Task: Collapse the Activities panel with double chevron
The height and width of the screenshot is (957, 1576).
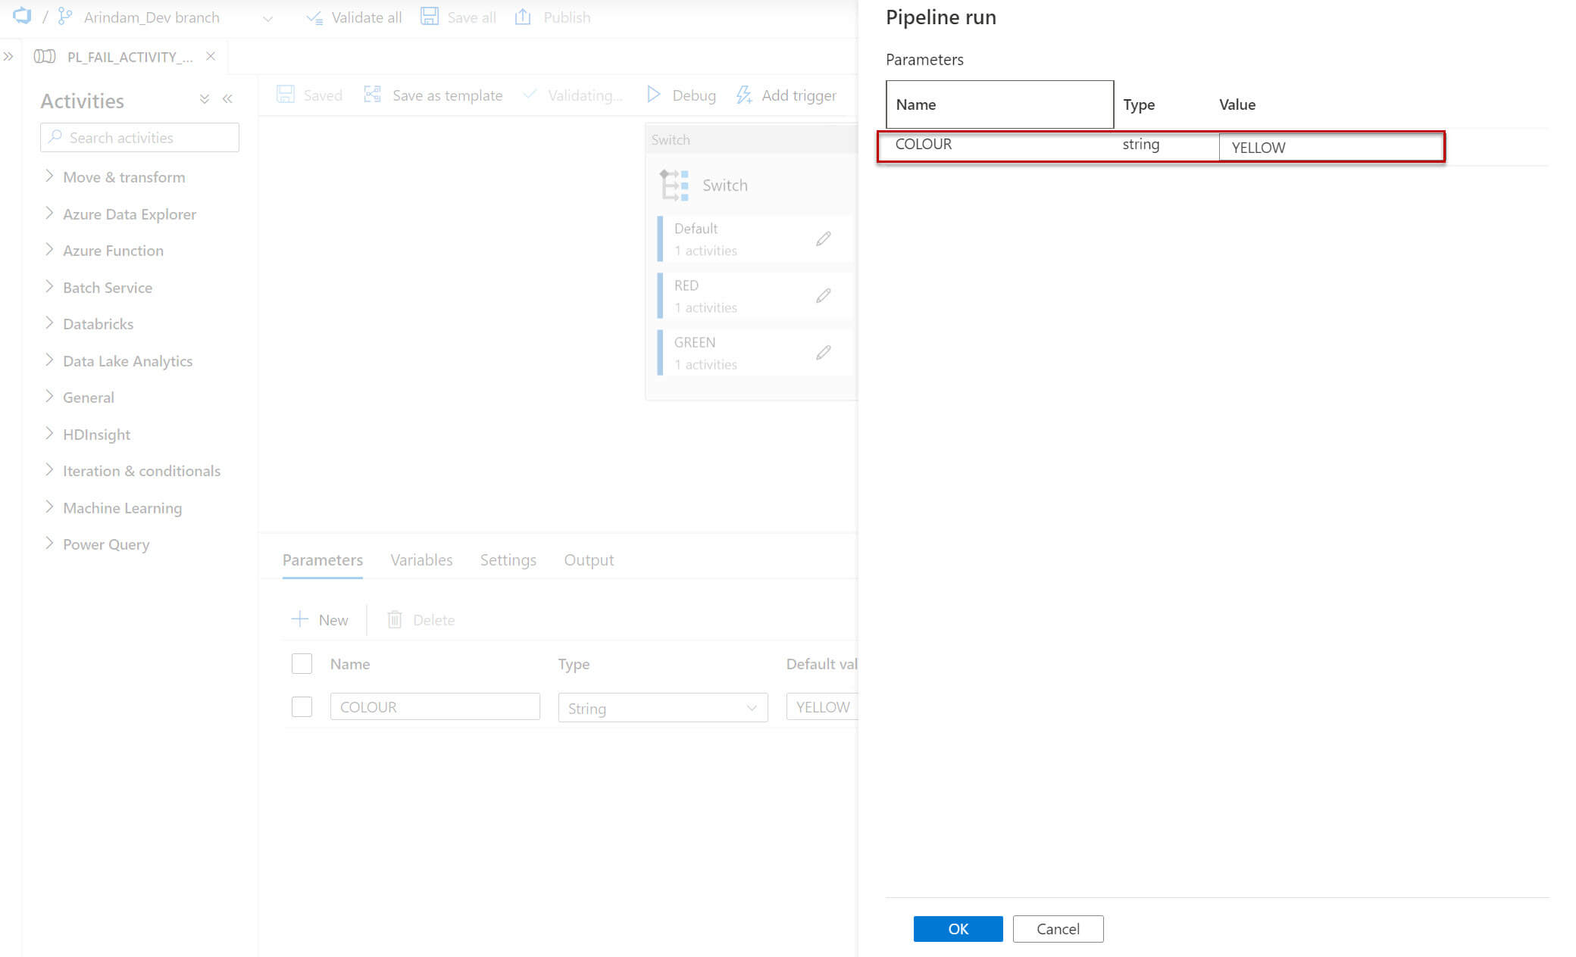Action: tap(227, 99)
